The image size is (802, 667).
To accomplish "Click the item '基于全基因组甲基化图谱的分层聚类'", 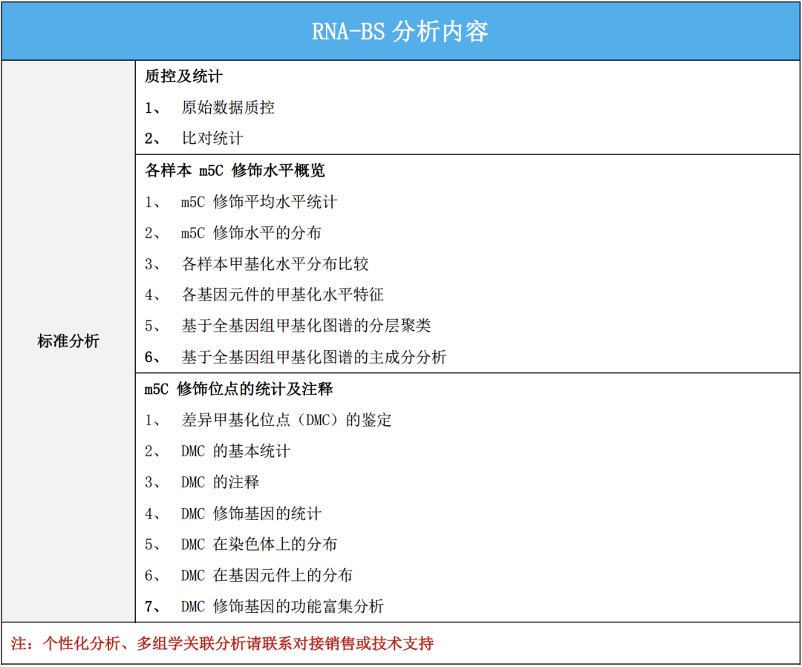I will [306, 326].
